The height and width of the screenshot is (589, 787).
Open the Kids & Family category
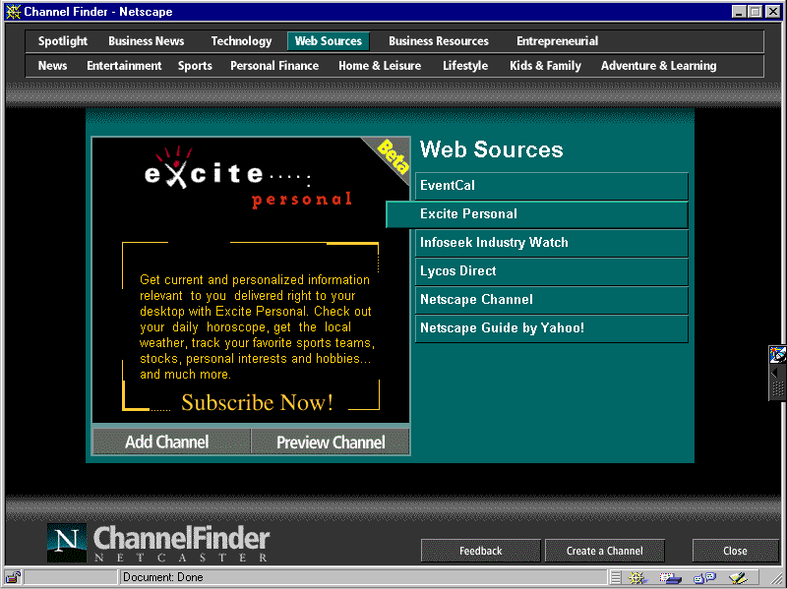coord(545,66)
